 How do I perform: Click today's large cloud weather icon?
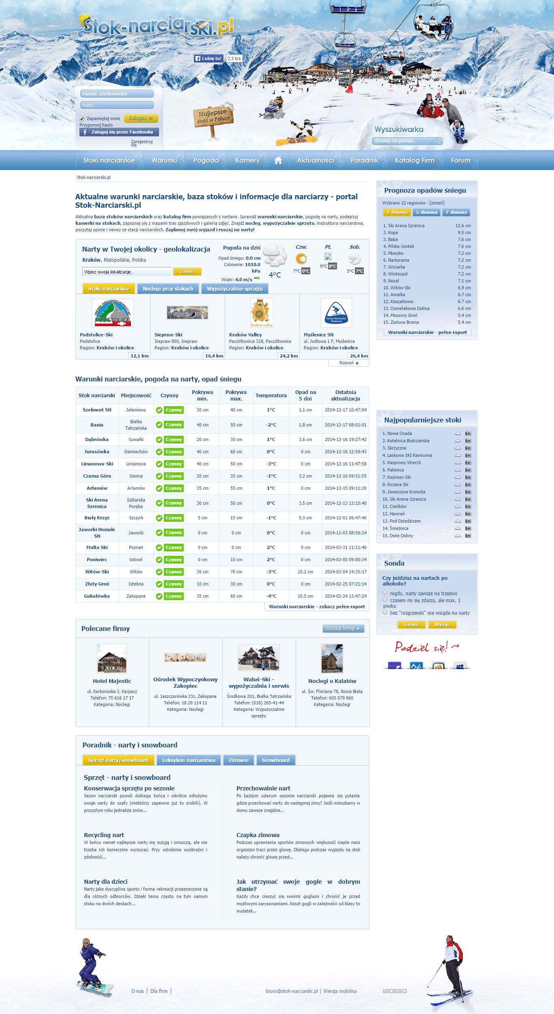tap(275, 255)
